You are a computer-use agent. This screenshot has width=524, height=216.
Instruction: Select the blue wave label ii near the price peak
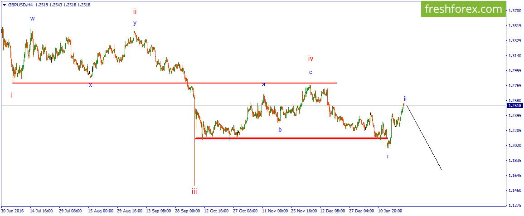(x=405, y=98)
